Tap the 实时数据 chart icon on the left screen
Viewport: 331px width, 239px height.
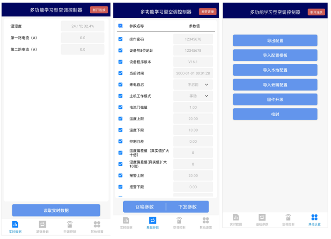tap(15, 225)
